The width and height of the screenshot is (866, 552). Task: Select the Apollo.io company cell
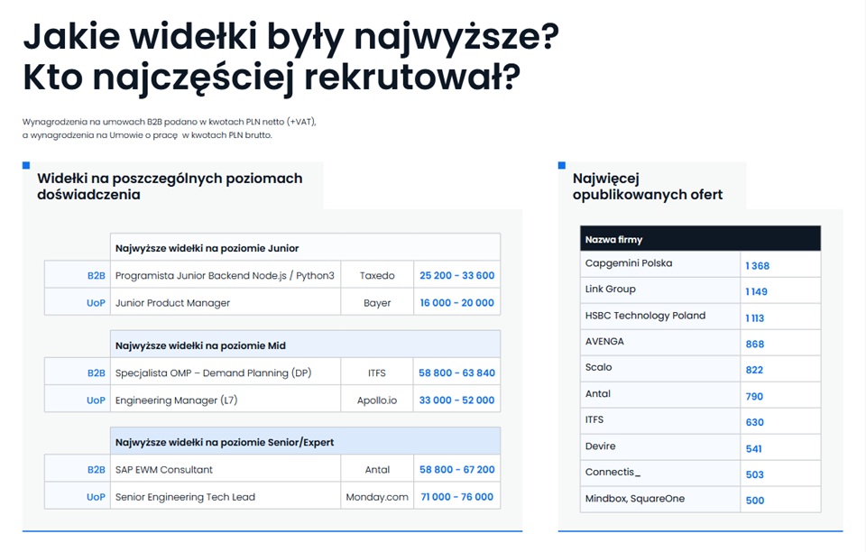[377, 399]
